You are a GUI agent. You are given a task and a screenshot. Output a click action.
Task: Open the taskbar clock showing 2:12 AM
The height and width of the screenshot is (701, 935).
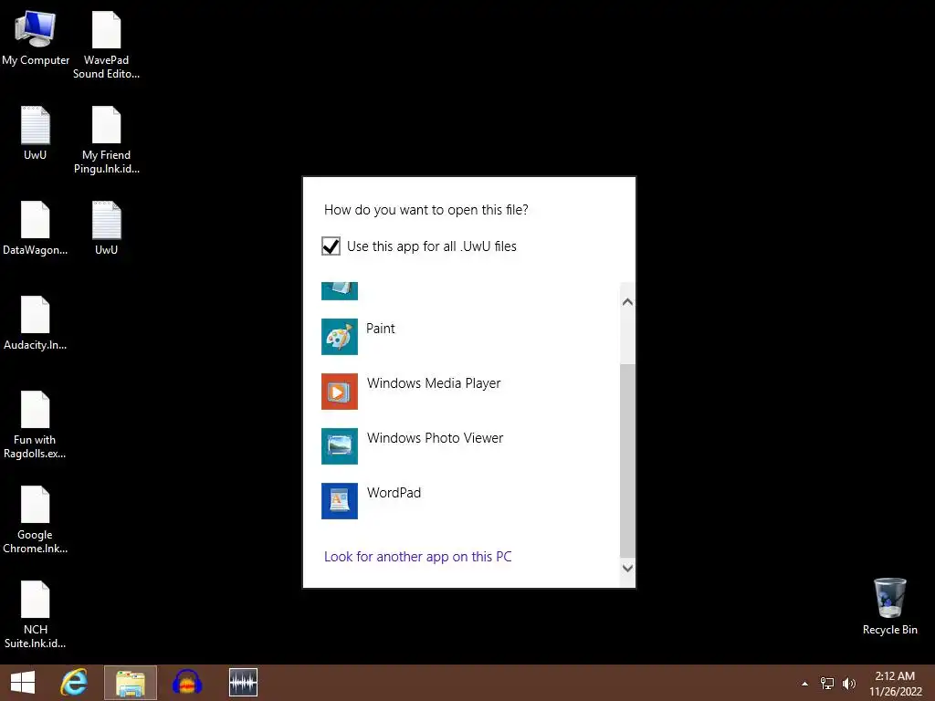(895, 684)
